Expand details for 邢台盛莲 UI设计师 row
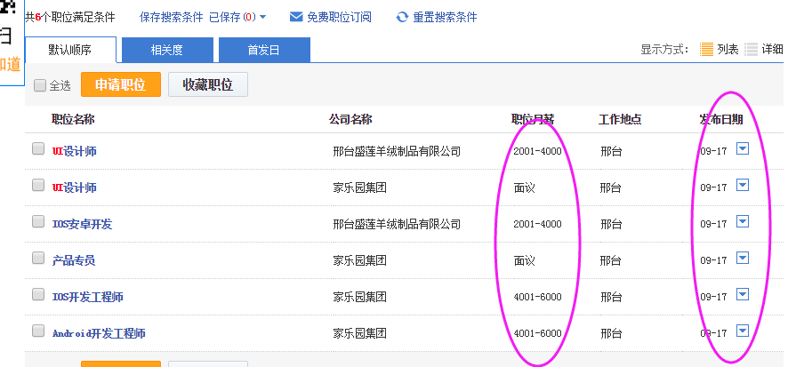This screenshot has height=367, width=796. [x=742, y=148]
